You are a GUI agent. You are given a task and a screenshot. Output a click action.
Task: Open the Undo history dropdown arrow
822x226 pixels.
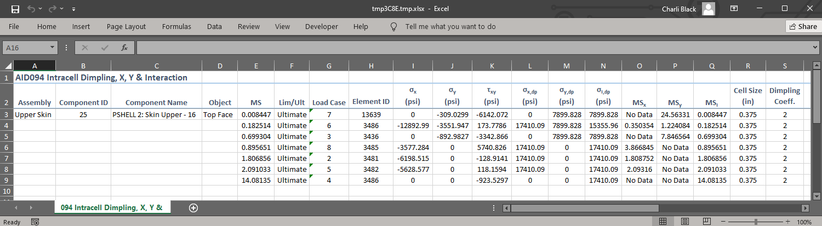[x=41, y=9]
